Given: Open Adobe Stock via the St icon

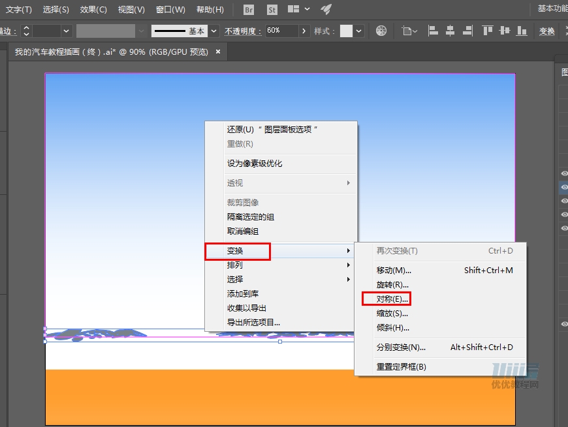Looking at the screenshot, I should 272,10.
